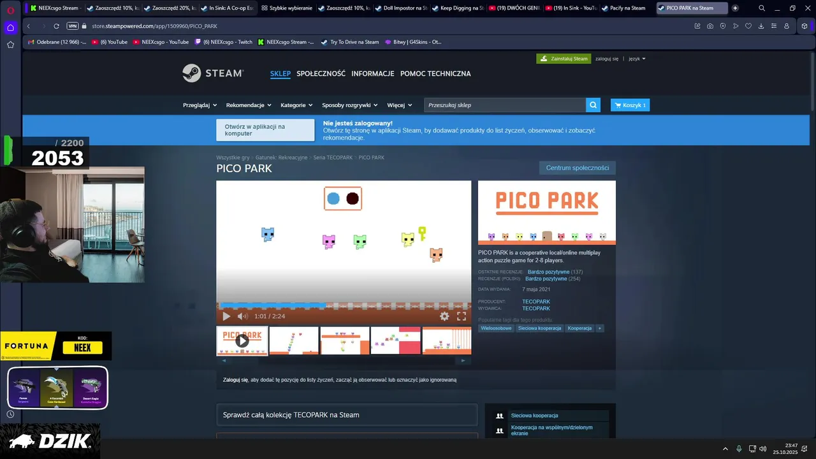Open Centrum społeczności button

click(578, 168)
